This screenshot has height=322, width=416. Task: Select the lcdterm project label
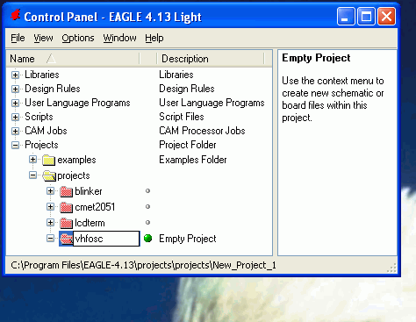tap(90, 223)
